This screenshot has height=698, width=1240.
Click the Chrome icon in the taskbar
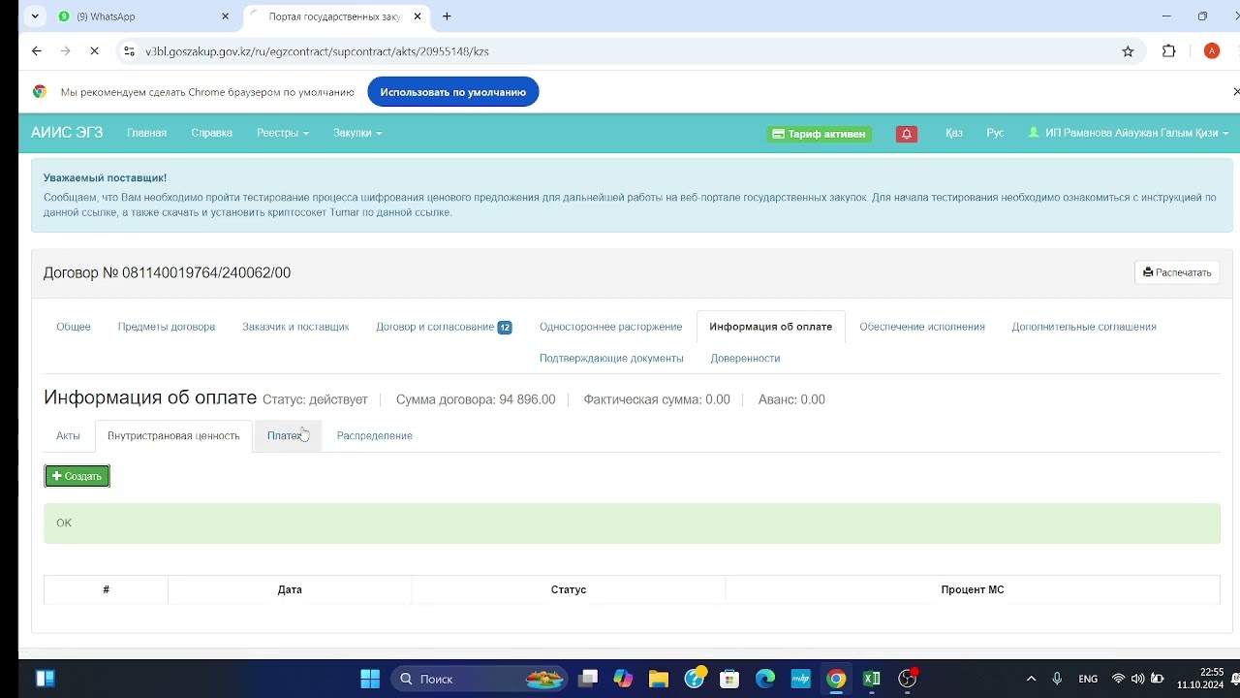[x=836, y=679]
